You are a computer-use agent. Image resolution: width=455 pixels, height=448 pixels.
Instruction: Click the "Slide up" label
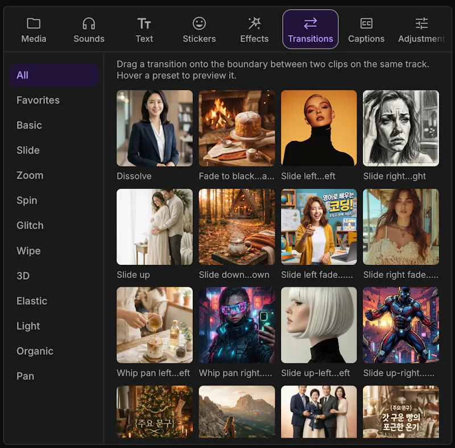click(x=133, y=275)
